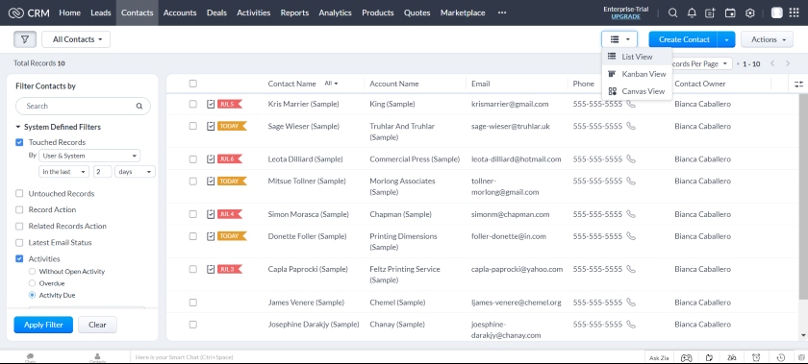Toggle the filter funnel button
The width and height of the screenshot is (808, 364).
point(25,39)
